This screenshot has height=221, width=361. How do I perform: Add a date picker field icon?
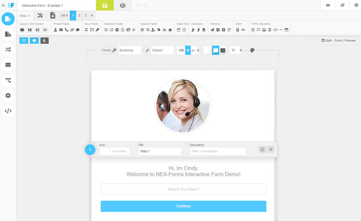[178, 30]
